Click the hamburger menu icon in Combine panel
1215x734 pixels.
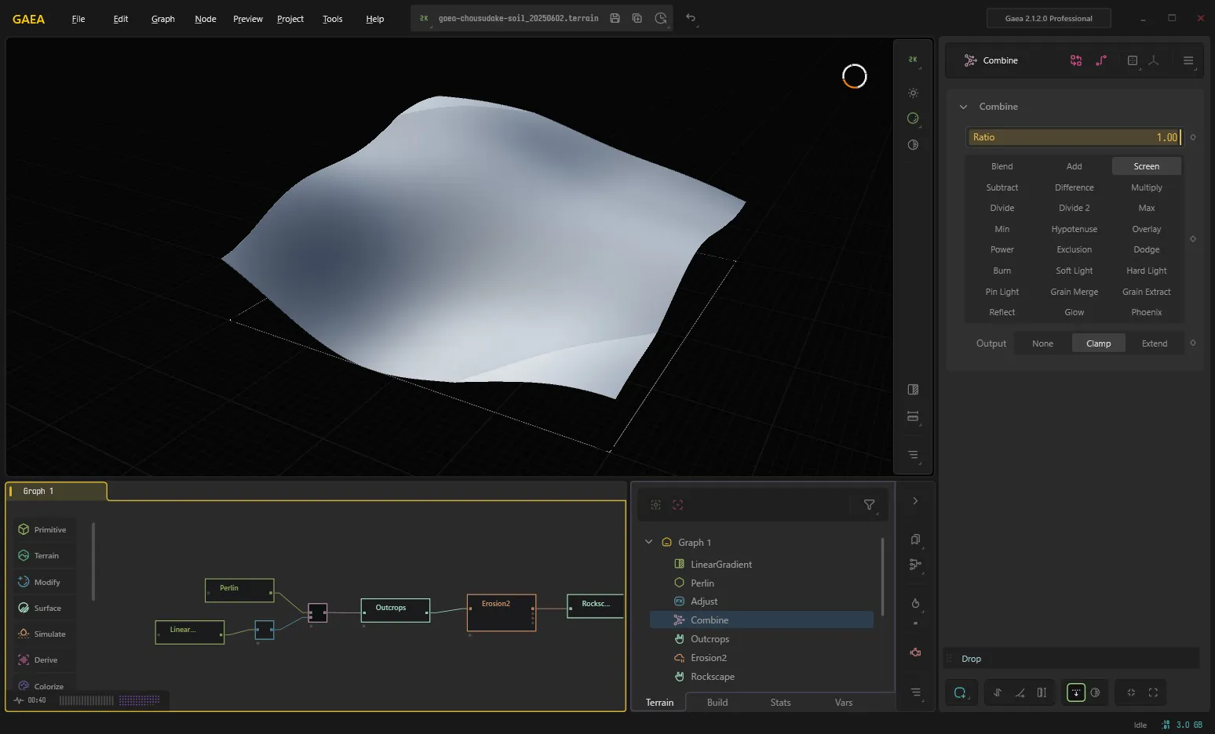coord(1188,60)
